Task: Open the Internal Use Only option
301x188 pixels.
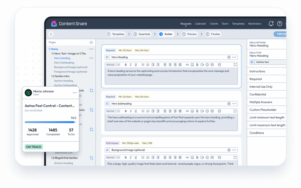Action: pyautogui.click(x=266, y=87)
